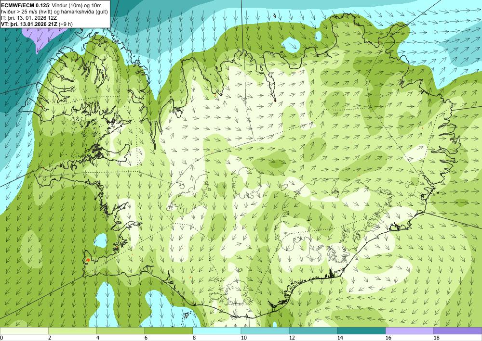Click legend tick label '2'
Viewport: 482px width, 341px height.
(50, 338)
